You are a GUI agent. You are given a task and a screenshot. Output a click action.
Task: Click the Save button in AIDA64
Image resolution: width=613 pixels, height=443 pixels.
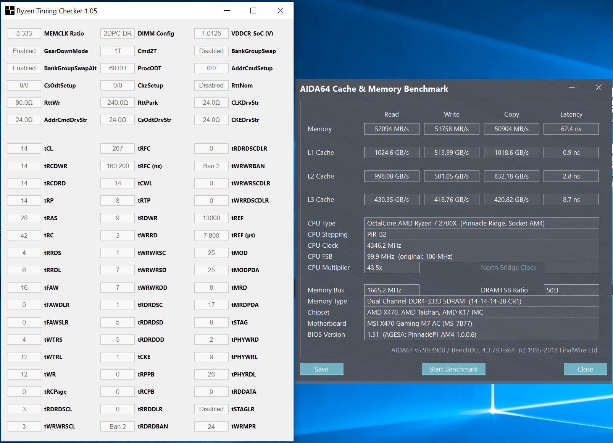pos(321,369)
